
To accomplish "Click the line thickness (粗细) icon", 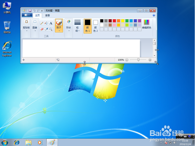I will [78, 22].
